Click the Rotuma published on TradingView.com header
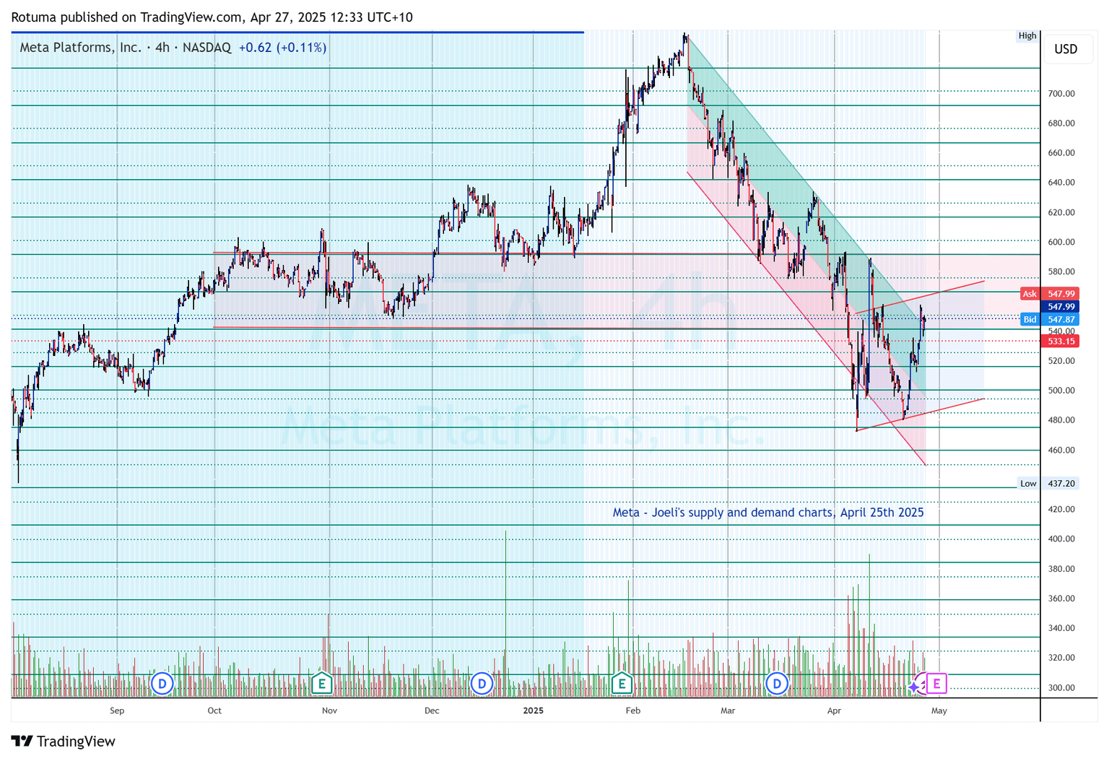Image resolution: width=1109 pixels, height=761 pixels. pos(212,17)
